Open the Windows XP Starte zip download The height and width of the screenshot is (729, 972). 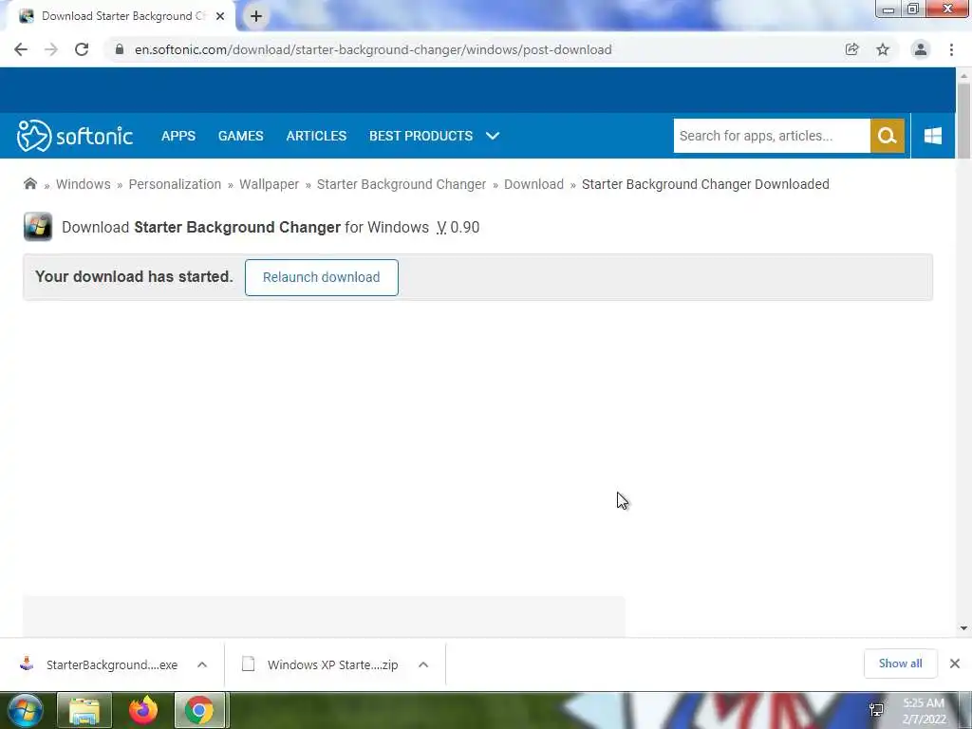click(320, 664)
